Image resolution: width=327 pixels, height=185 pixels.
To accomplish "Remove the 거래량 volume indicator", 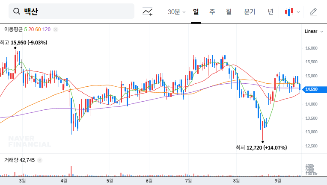I will click(x=40, y=160).
